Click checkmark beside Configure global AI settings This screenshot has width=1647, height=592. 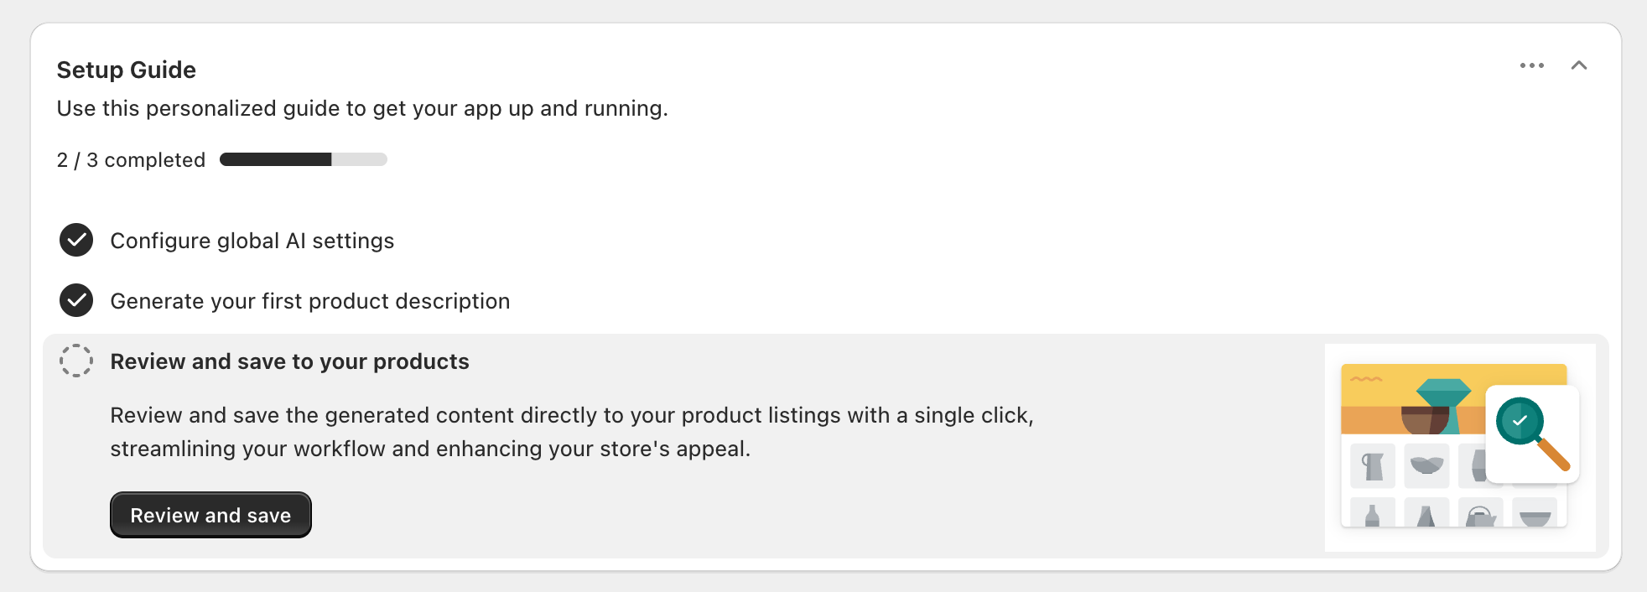click(x=76, y=241)
